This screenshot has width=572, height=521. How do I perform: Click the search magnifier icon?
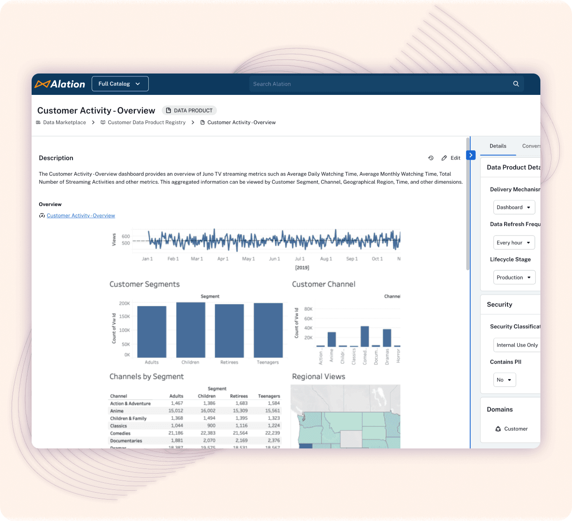[516, 84]
